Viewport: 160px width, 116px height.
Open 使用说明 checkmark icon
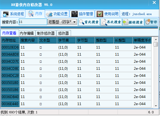point(107,14)
